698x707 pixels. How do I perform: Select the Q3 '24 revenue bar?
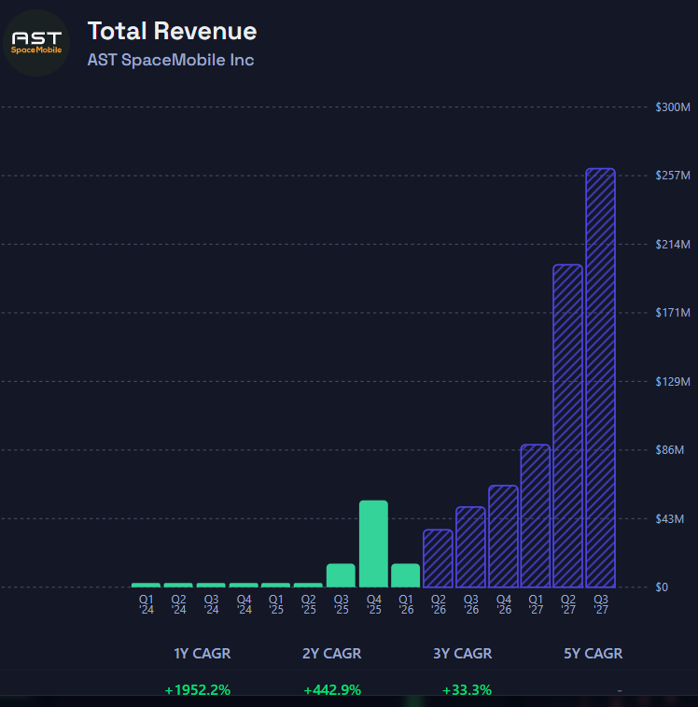click(211, 586)
